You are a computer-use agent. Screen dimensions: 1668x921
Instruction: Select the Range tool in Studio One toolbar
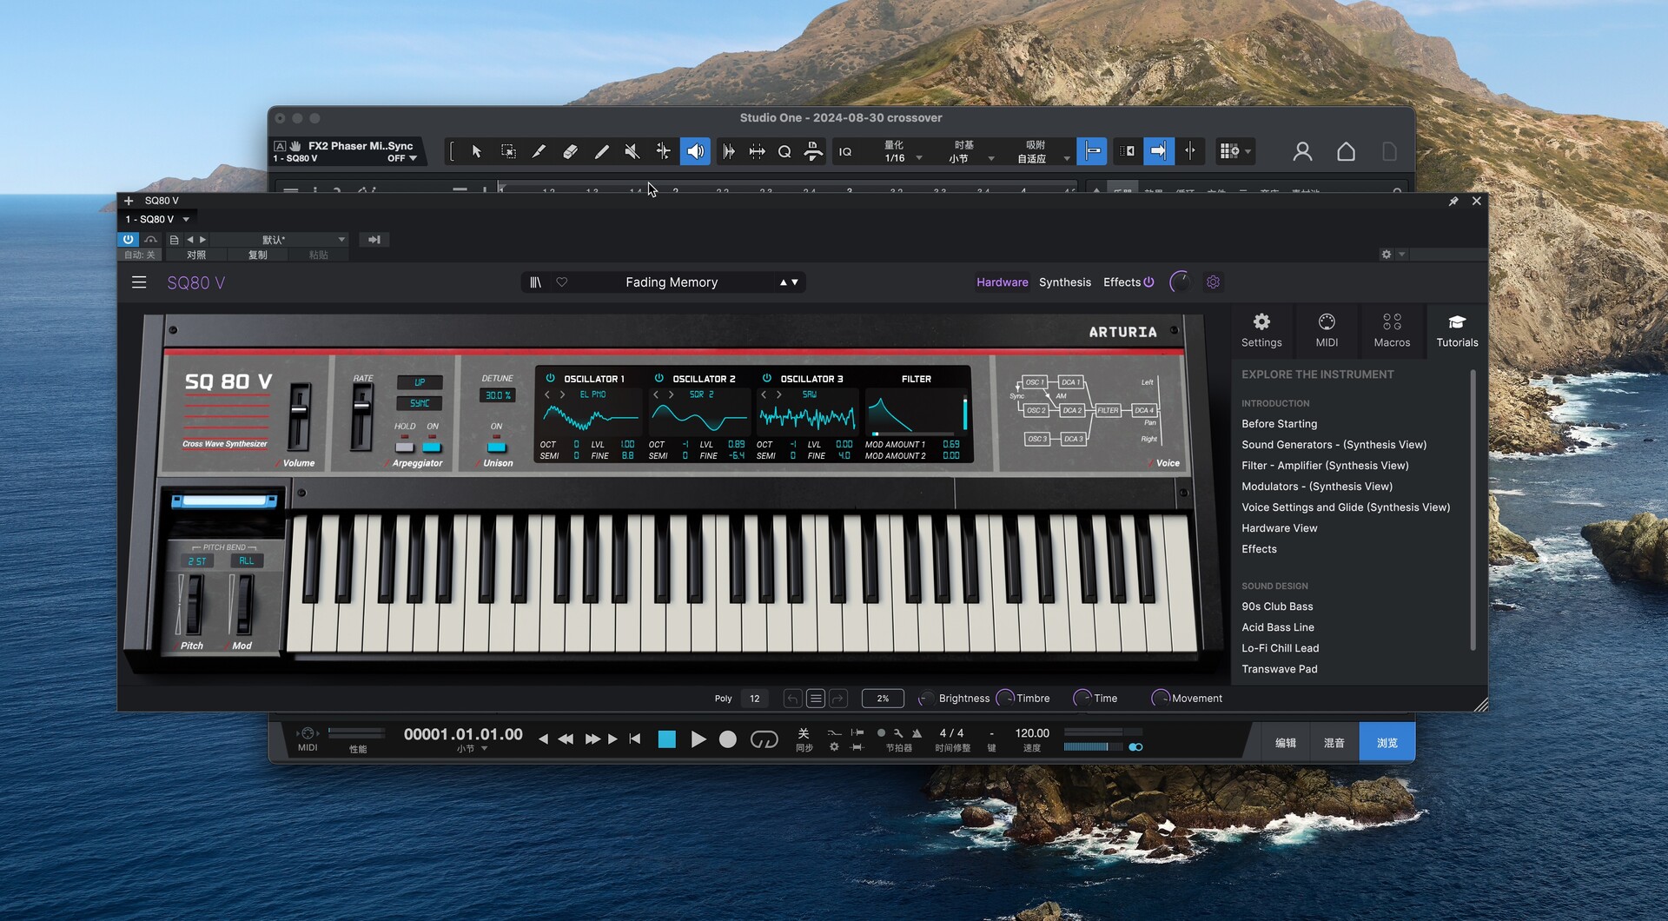coord(508,151)
